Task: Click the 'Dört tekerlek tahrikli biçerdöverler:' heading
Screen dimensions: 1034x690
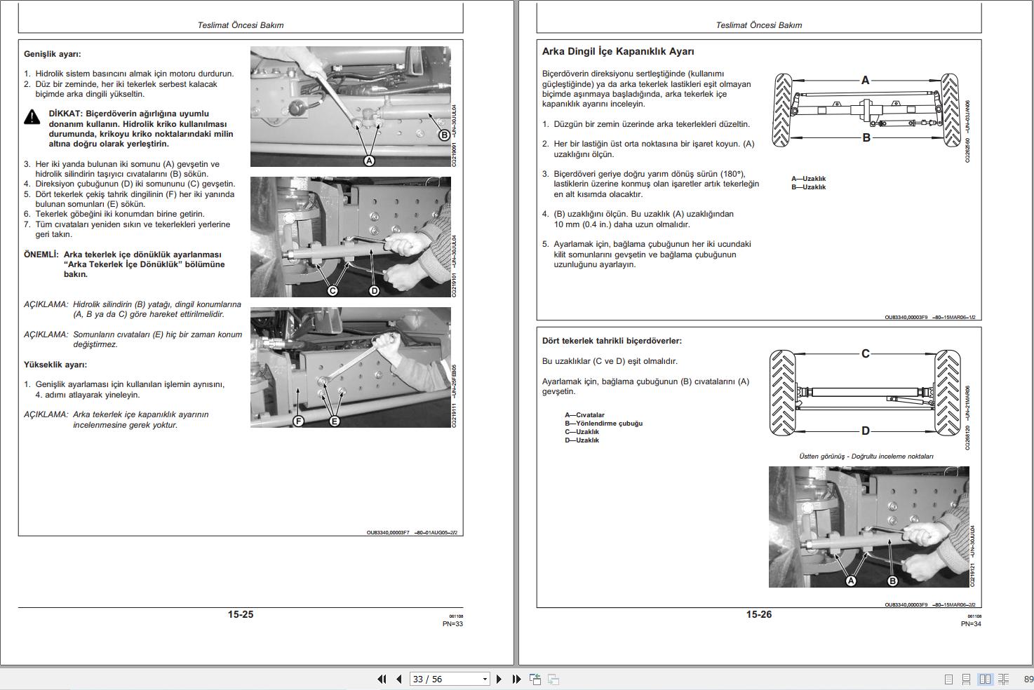Action: coord(612,341)
